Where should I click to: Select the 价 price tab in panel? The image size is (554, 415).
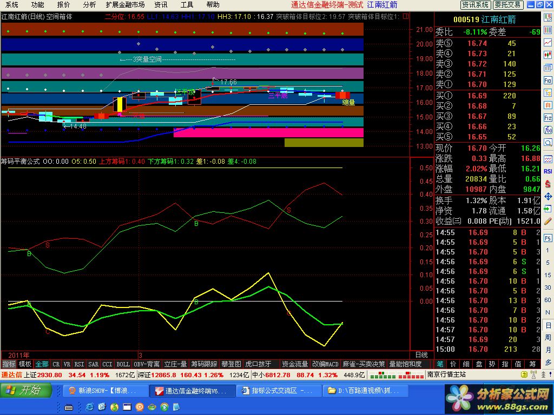coord(453,364)
